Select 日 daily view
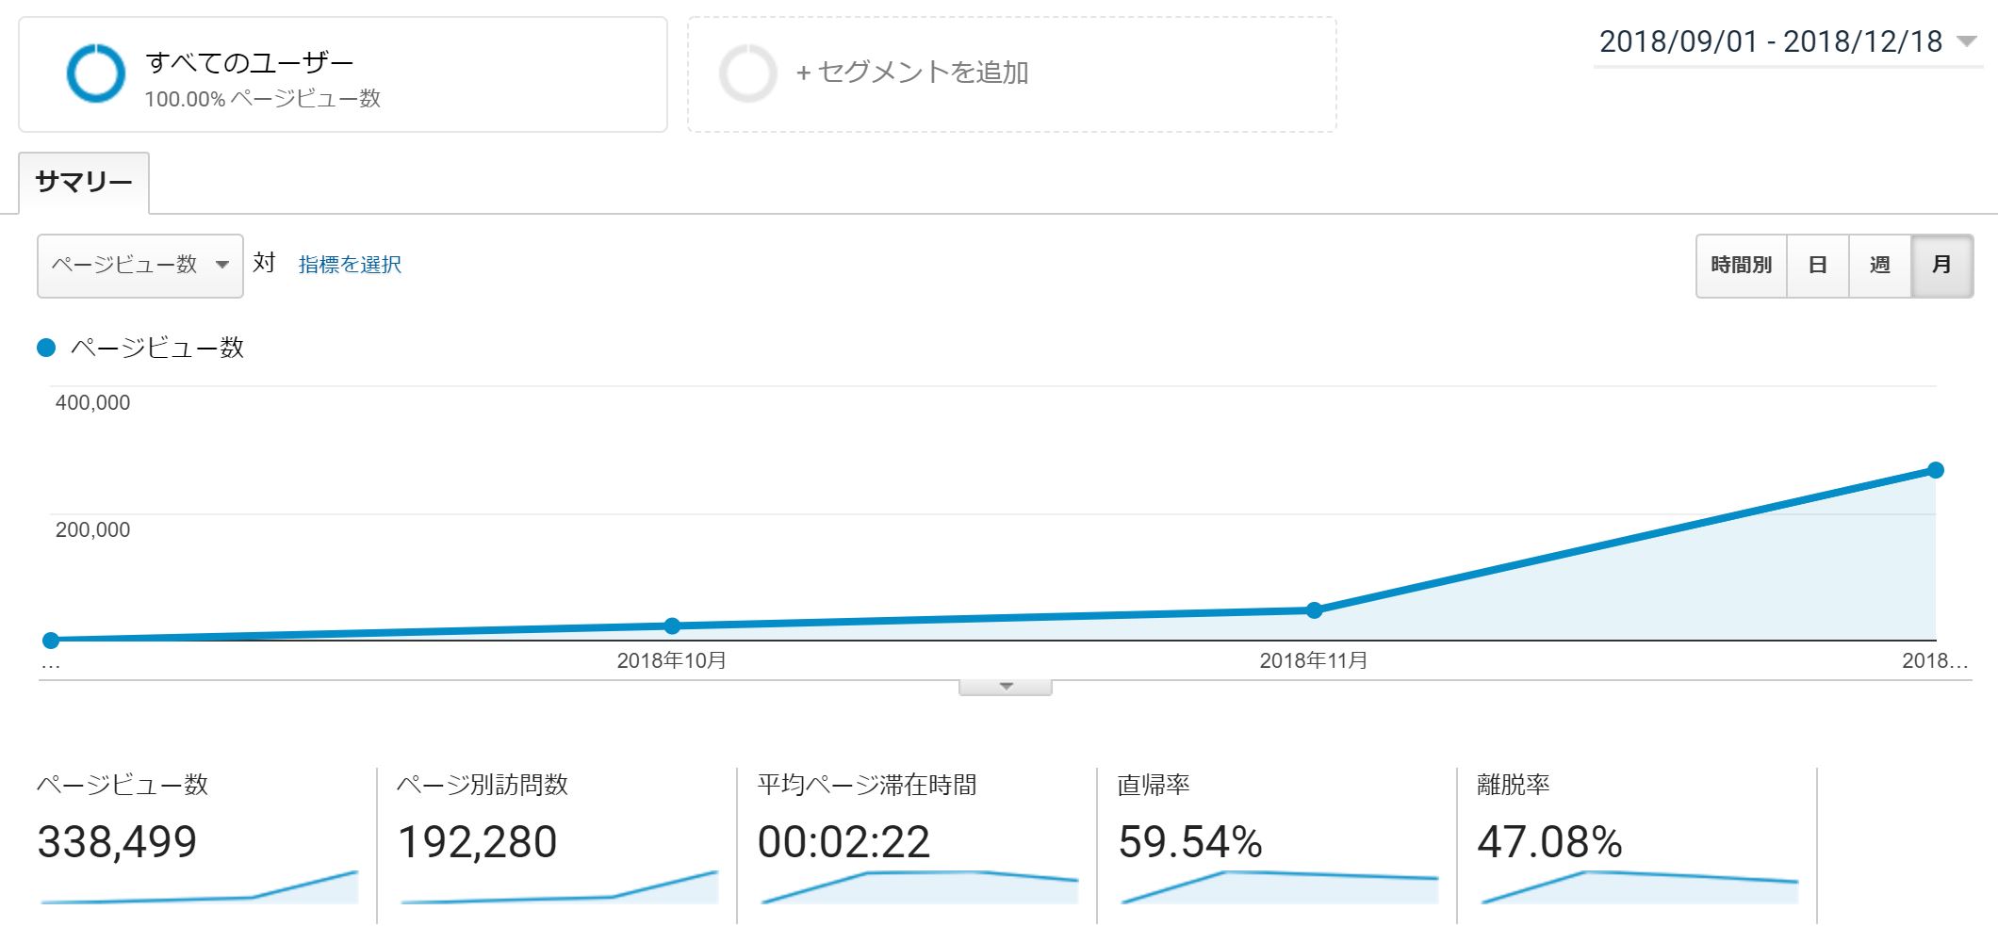The image size is (1998, 926). point(1817,266)
